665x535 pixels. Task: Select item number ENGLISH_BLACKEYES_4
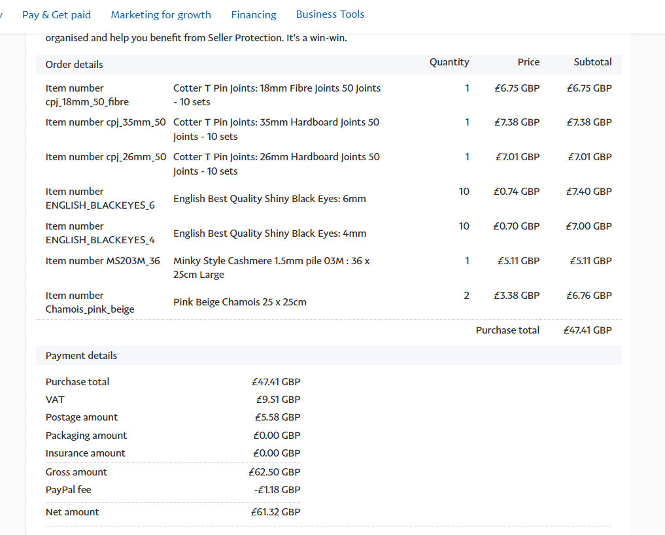point(100,233)
